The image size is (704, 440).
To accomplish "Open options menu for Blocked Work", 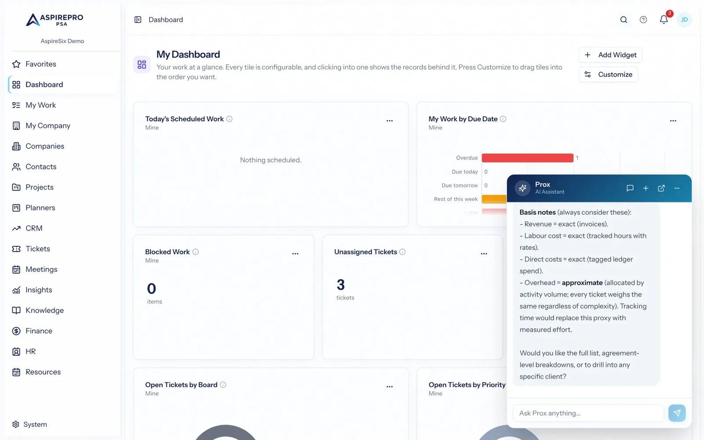I will [x=295, y=253].
